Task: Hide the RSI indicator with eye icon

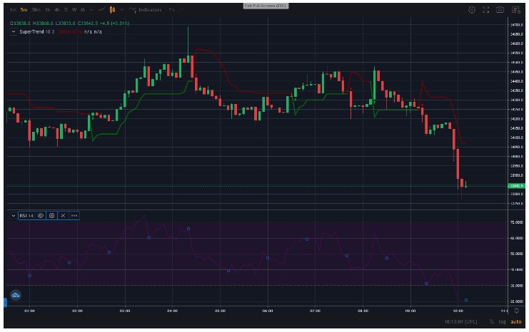Action: [41, 215]
